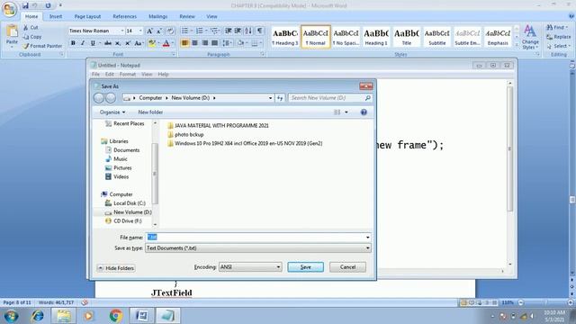Viewport: 576px width, 324px height.
Task: Switch to References tab in Word
Action: pos(124,16)
